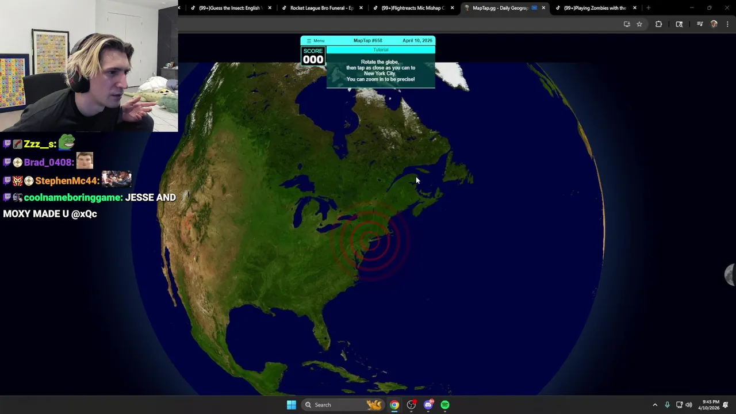Click the MapTap #658 title text
This screenshot has height=414, width=736.
tap(368, 41)
